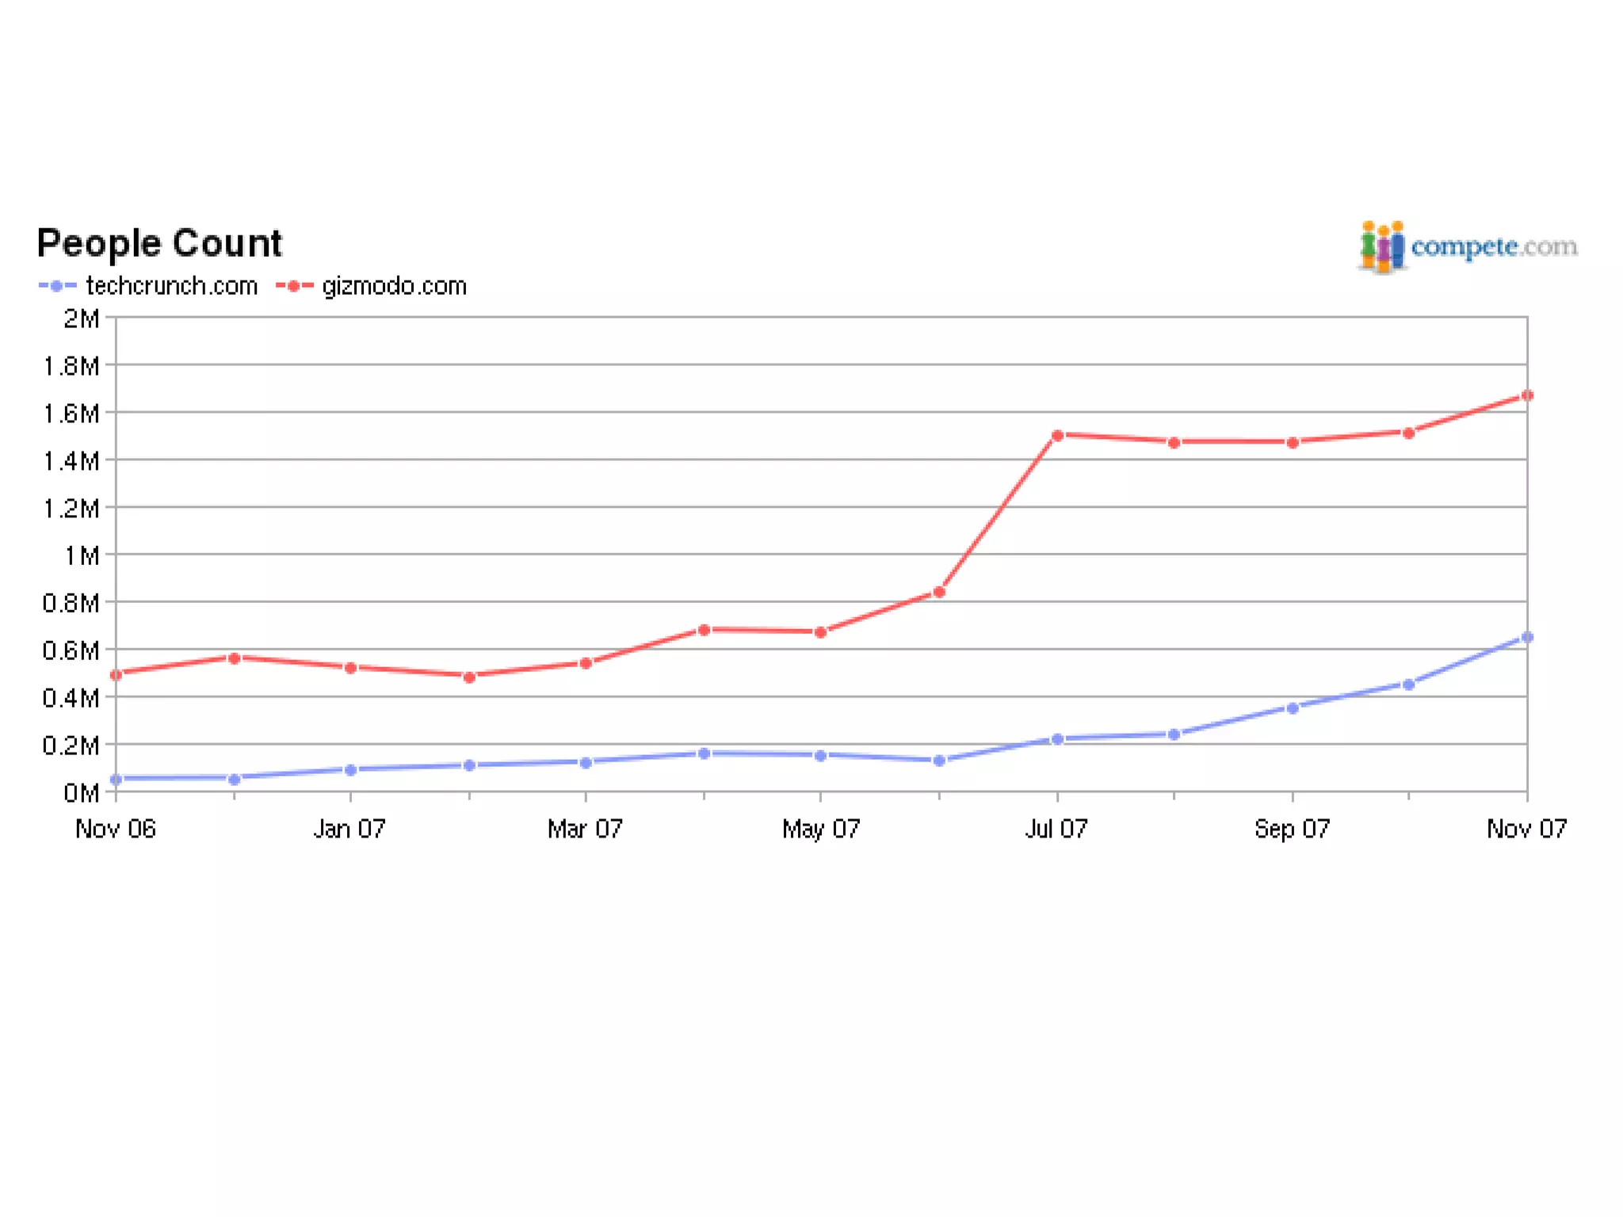Image resolution: width=1623 pixels, height=1217 pixels.
Task: Select techcrunch data point at Sep 07
Action: (1293, 708)
